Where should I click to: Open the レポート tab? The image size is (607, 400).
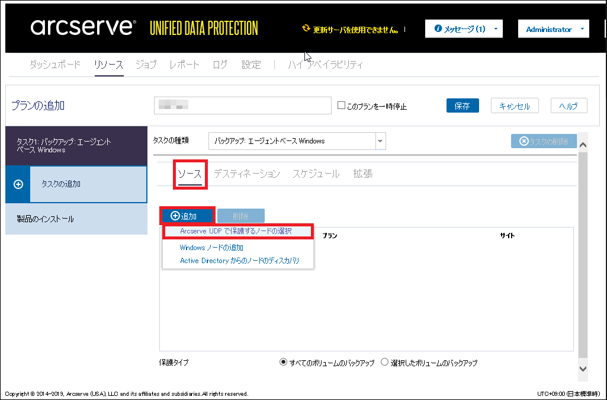[185, 64]
